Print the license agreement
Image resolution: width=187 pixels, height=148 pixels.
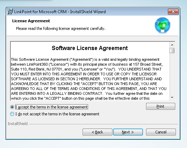point(161,106)
